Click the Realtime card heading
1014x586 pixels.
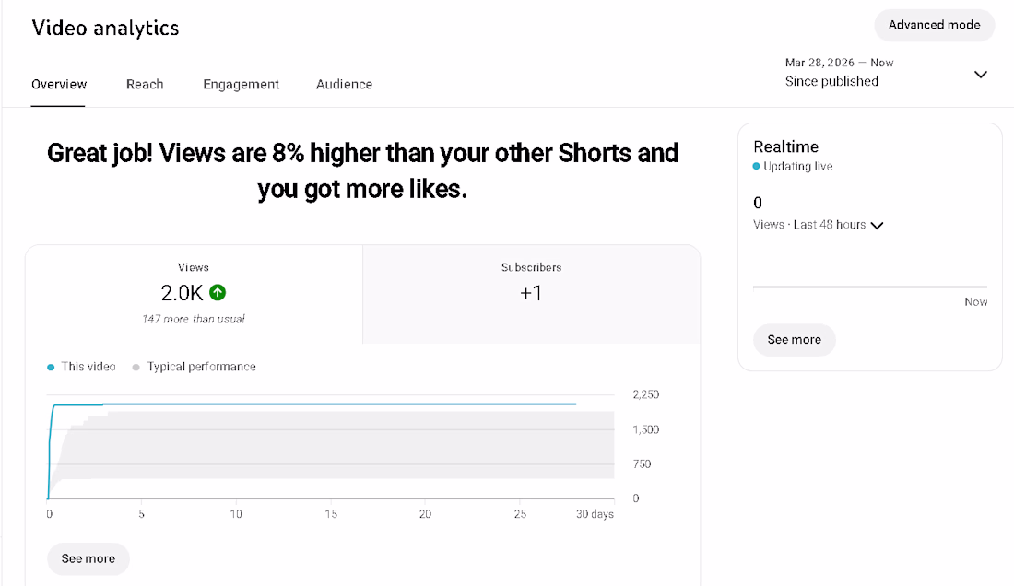[x=785, y=146]
